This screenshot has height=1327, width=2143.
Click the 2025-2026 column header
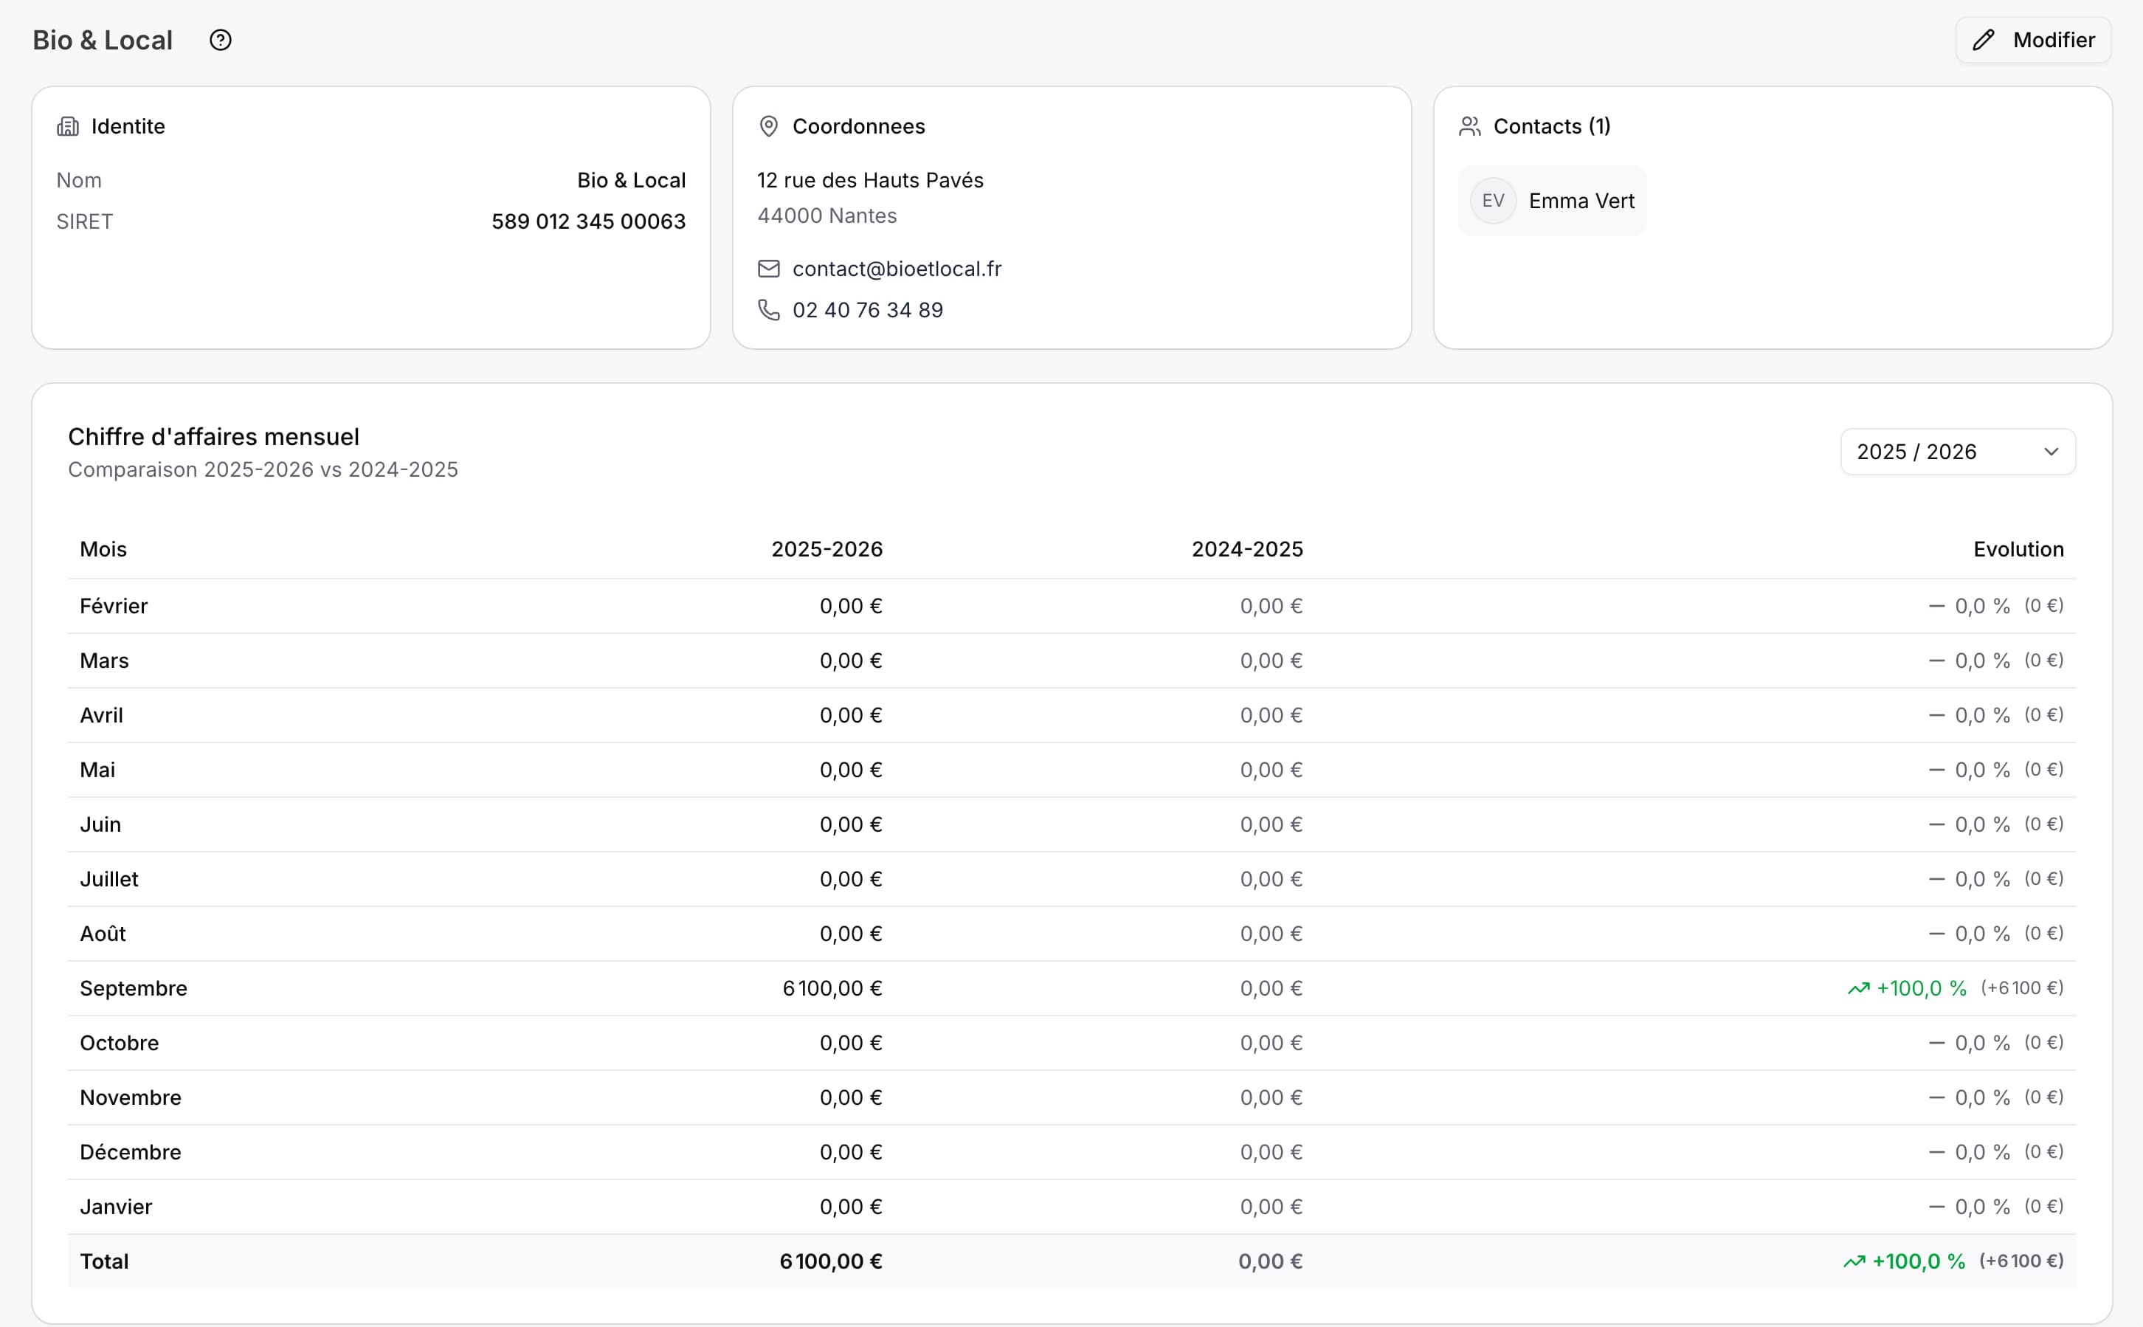(x=827, y=548)
